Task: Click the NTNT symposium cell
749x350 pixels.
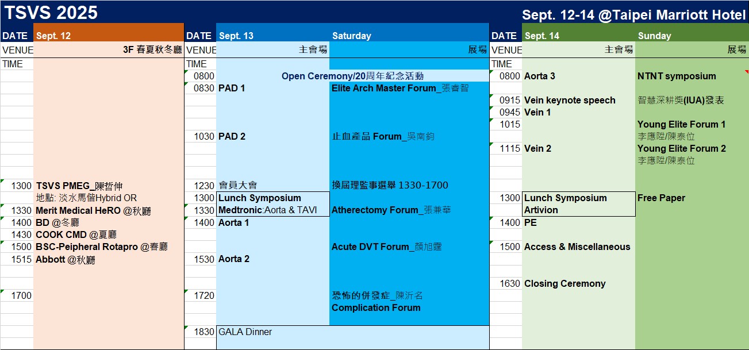Action: click(x=677, y=76)
